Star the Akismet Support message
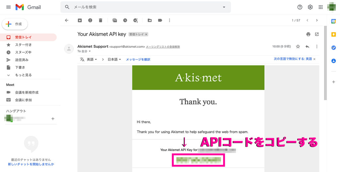Image resolution: width=340 pixels, height=172 pixels. tap(298, 46)
